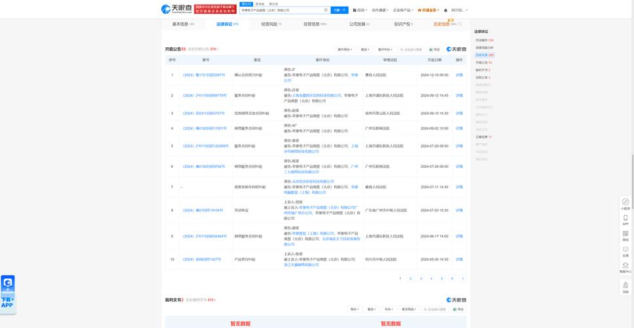Open the notification bell icon

point(446,10)
